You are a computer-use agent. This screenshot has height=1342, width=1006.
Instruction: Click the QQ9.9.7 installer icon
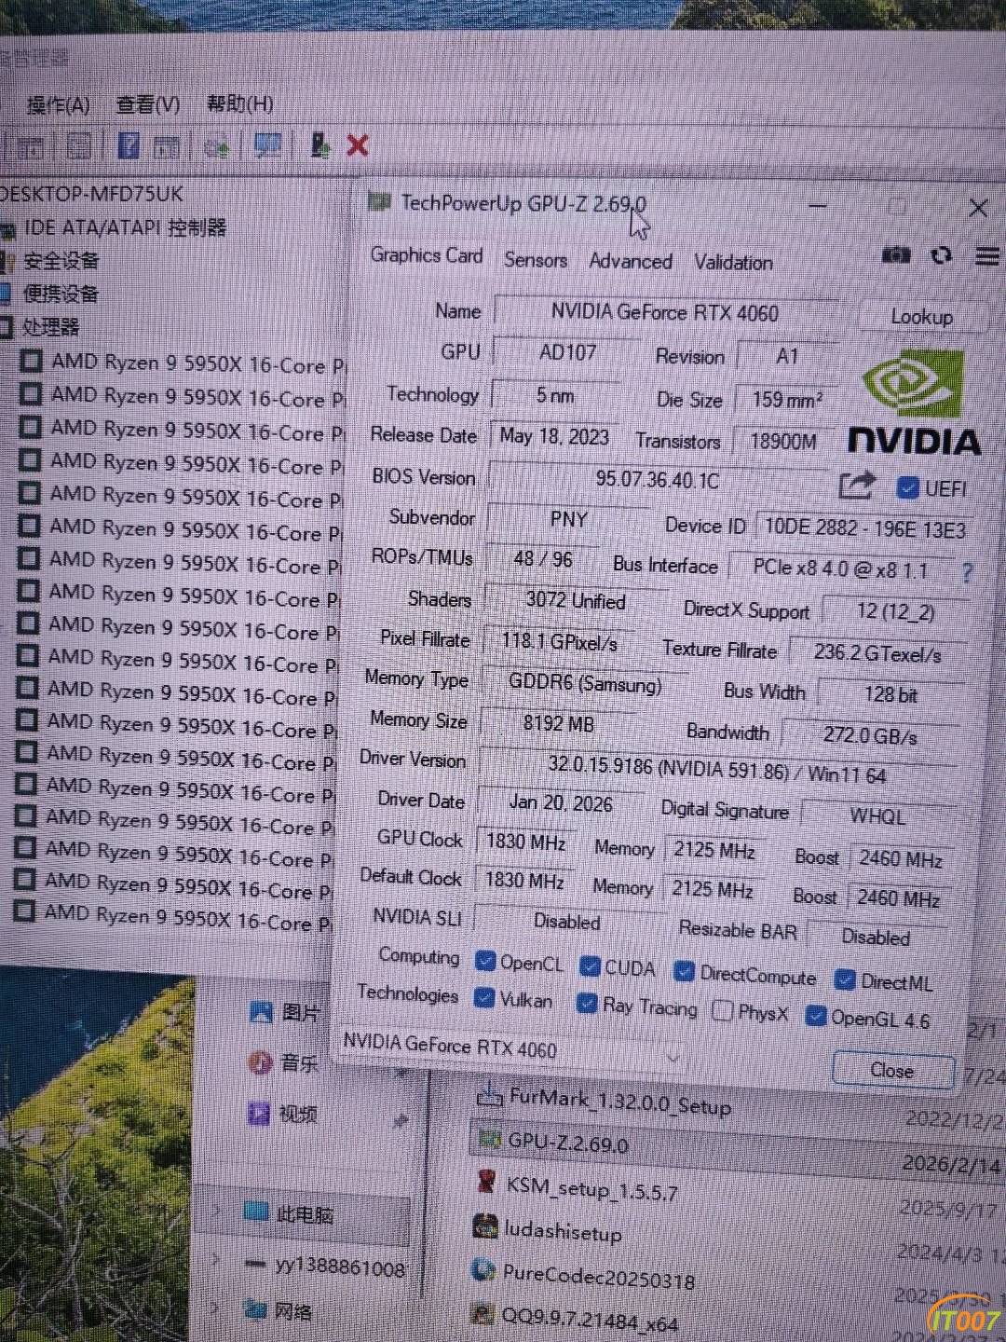pos(483,1313)
